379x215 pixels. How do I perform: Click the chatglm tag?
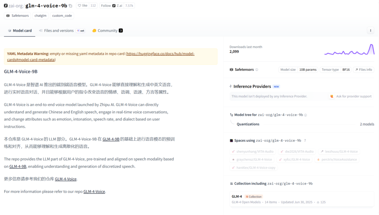tap(41, 16)
